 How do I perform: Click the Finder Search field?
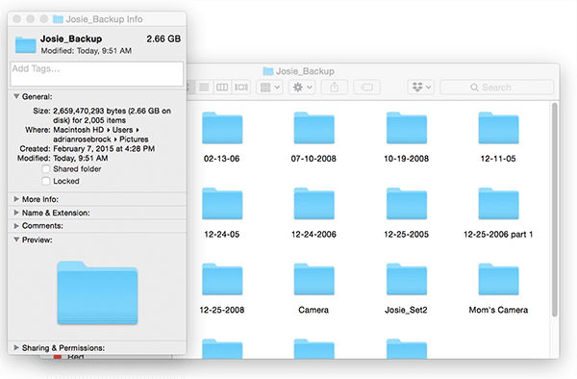tap(497, 88)
